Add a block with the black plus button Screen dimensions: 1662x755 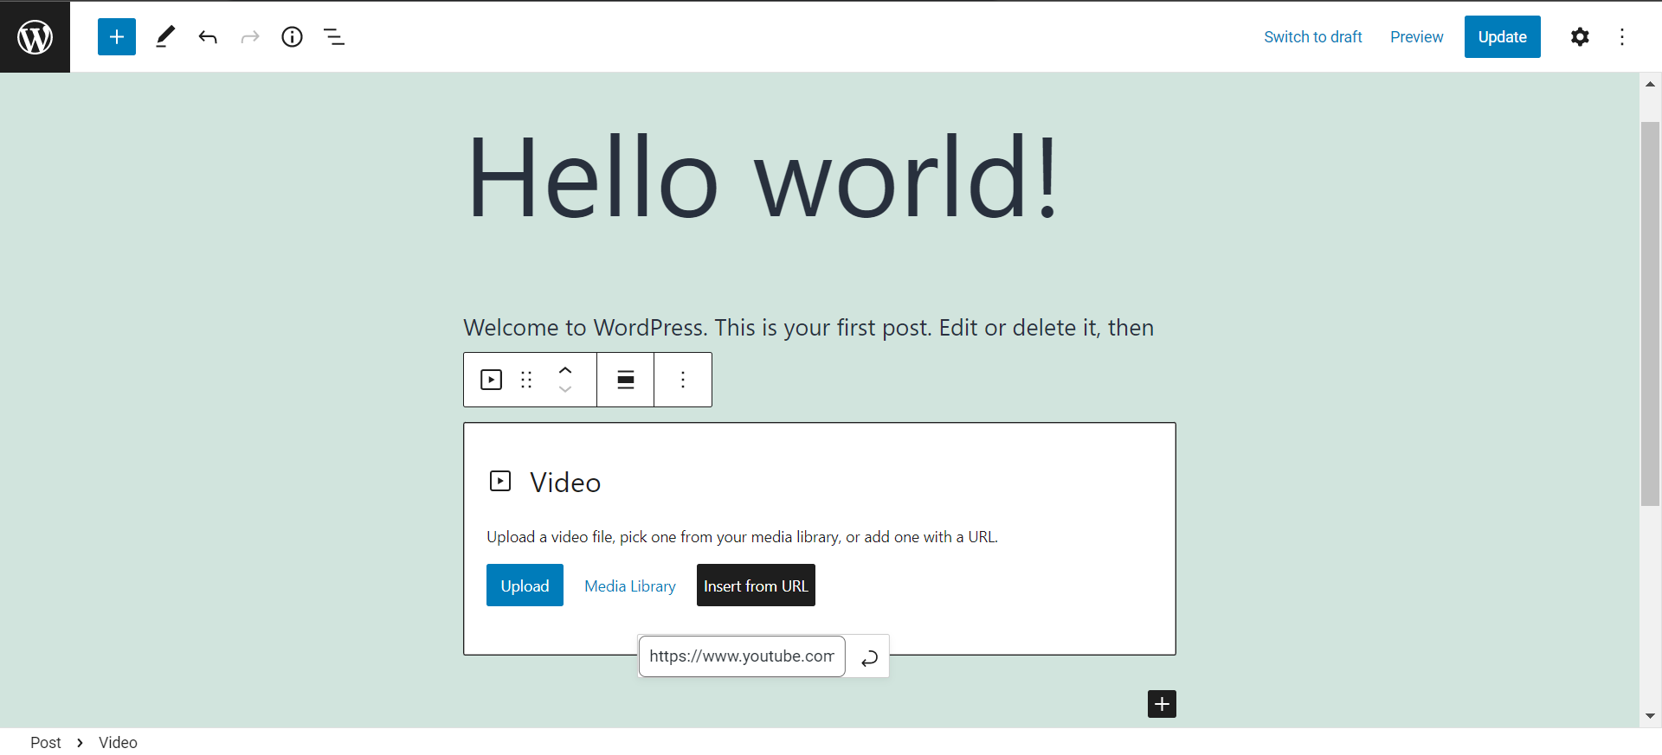(x=1162, y=704)
